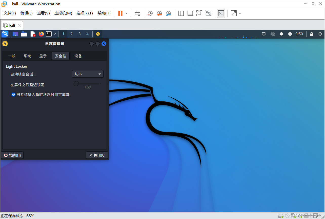The image size is (325, 219).
Task: Click the Power Manager blue close button
Action: (104, 44)
